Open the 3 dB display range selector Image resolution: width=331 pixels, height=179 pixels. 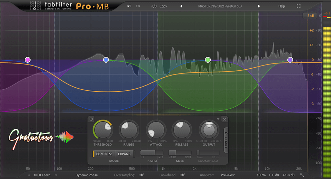coord(310,16)
